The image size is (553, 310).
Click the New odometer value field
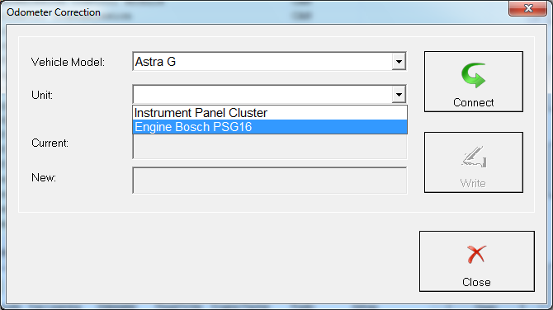[270, 181]
